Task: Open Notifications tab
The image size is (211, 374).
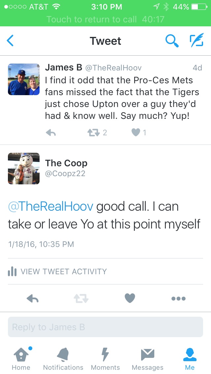Action: click(63, 358)
